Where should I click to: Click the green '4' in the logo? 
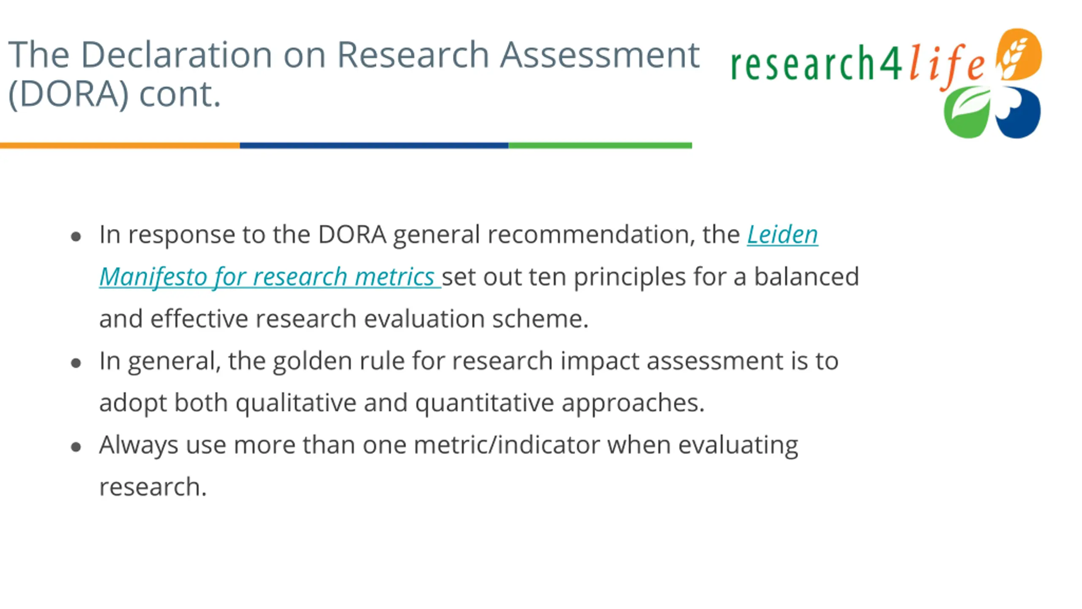coord(890,62)
